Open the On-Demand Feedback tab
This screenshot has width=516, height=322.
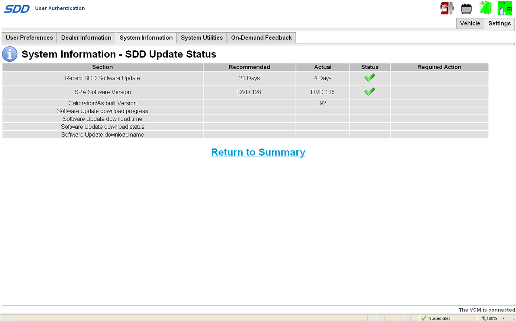261,38
